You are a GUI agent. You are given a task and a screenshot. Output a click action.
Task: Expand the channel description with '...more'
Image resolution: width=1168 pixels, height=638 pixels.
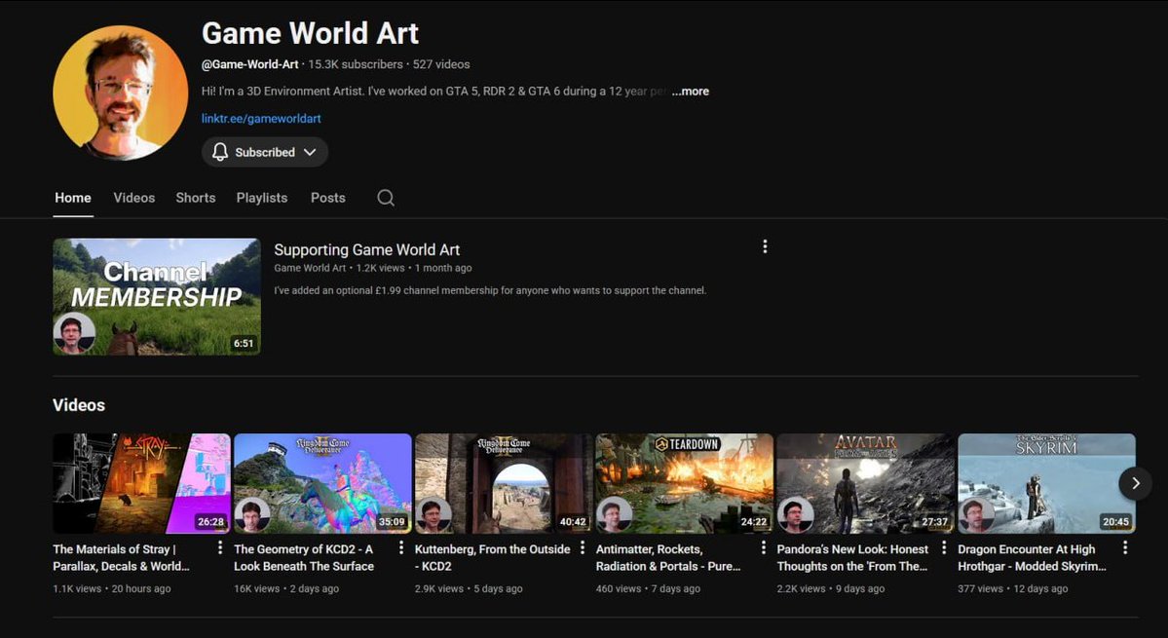tap(690, 91)
